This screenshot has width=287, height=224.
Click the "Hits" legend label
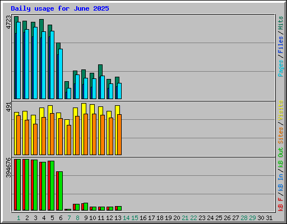281,23
